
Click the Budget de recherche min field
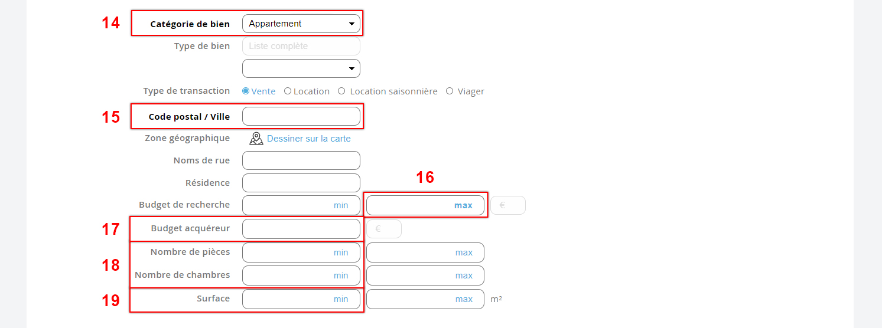click(x=289, y=205)
